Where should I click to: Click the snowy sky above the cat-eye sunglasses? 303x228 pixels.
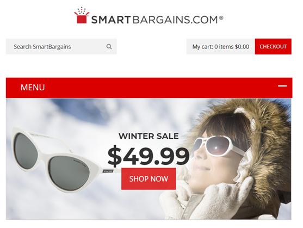click(x=58, y=114)
